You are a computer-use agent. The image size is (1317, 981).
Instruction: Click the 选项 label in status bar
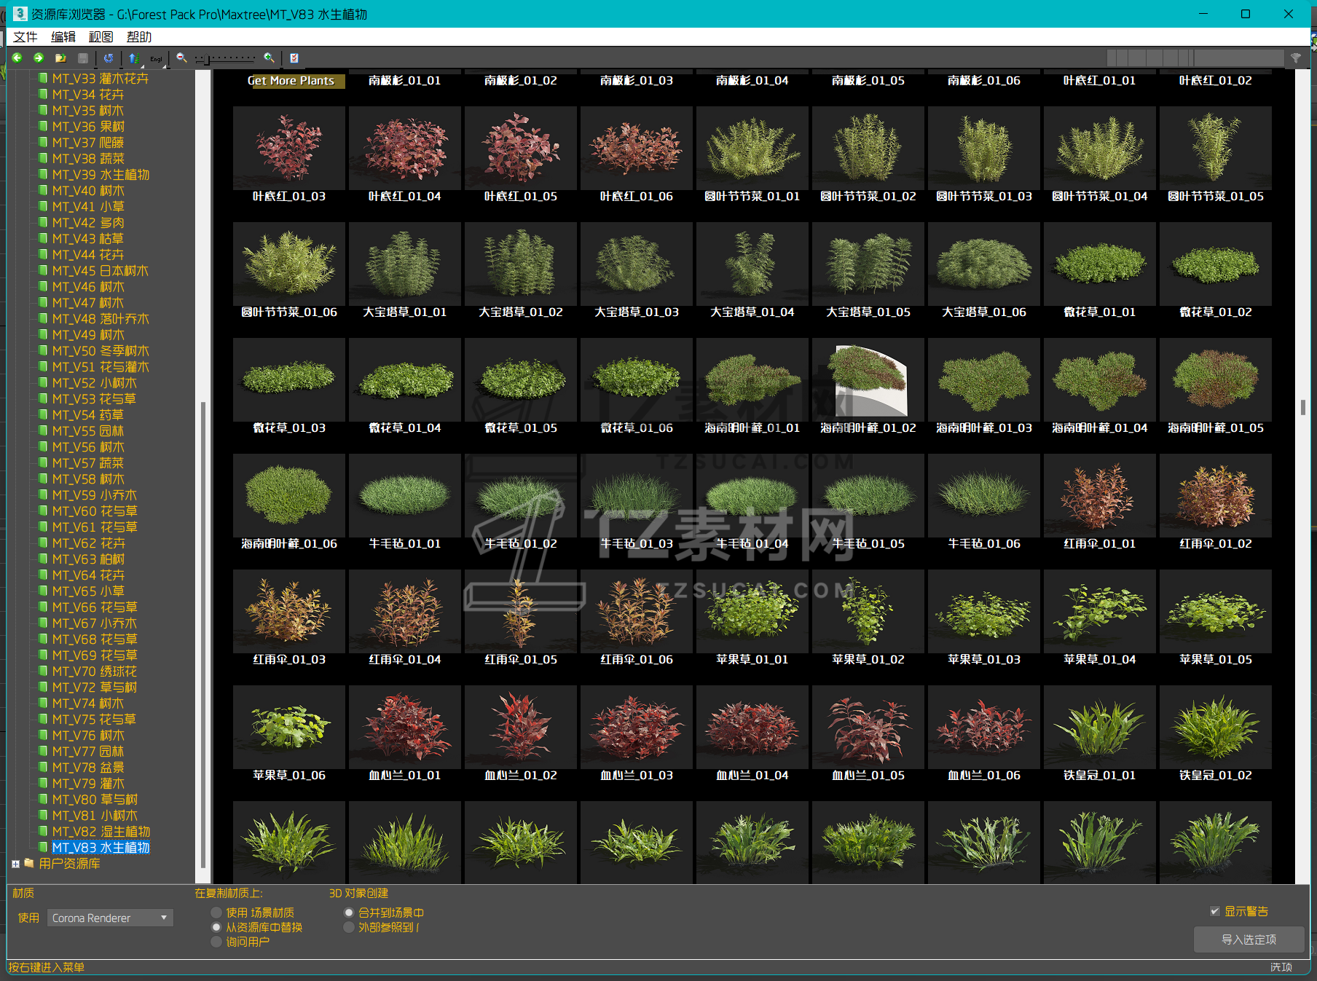[x=1281, y=967]
